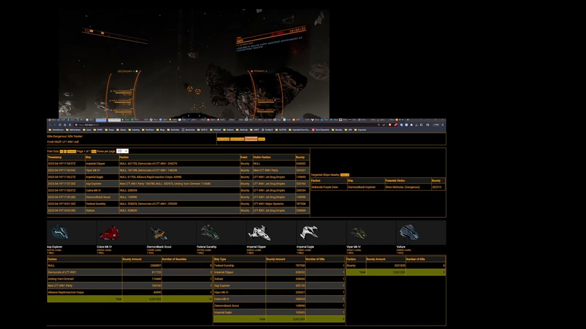The width and height of the screenshot is (586, 329).
Task: Open the HomeServers bookmark folder
Action: [57, 130]
